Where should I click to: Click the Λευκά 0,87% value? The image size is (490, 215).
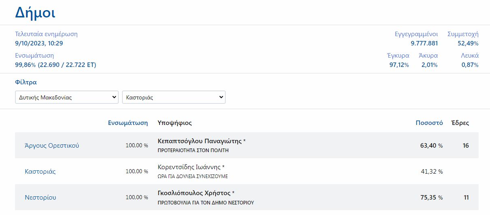[470, 65]
